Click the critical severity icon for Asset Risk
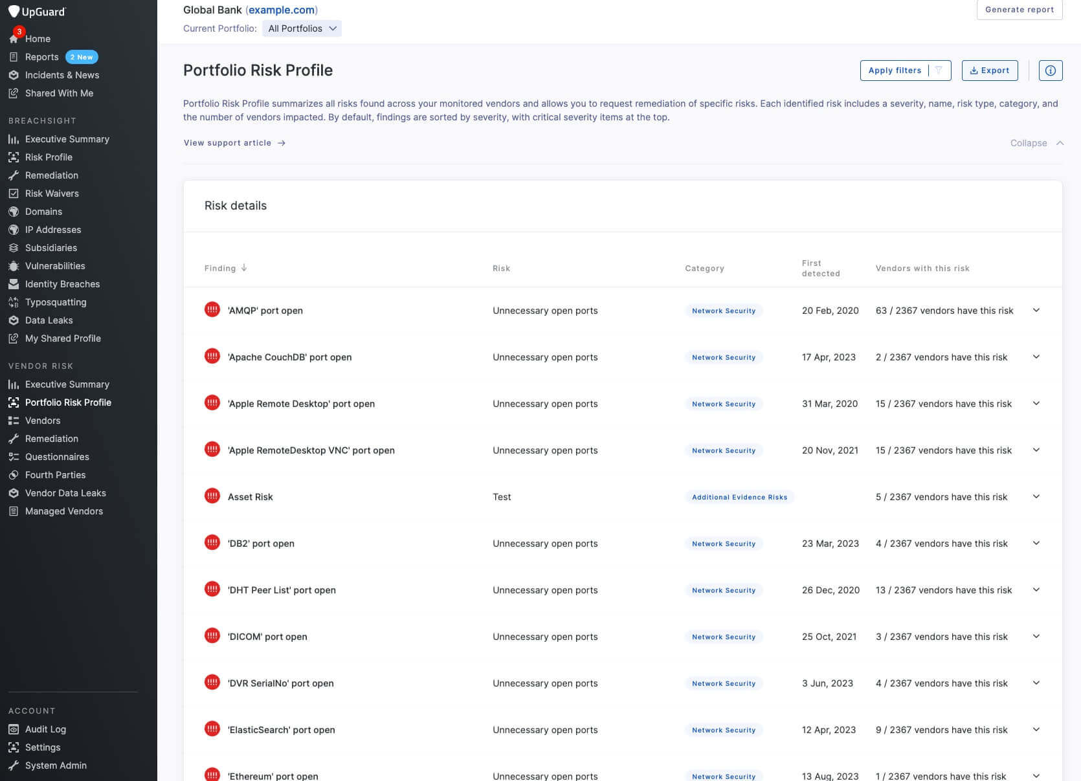 click(x=212, y=496)
